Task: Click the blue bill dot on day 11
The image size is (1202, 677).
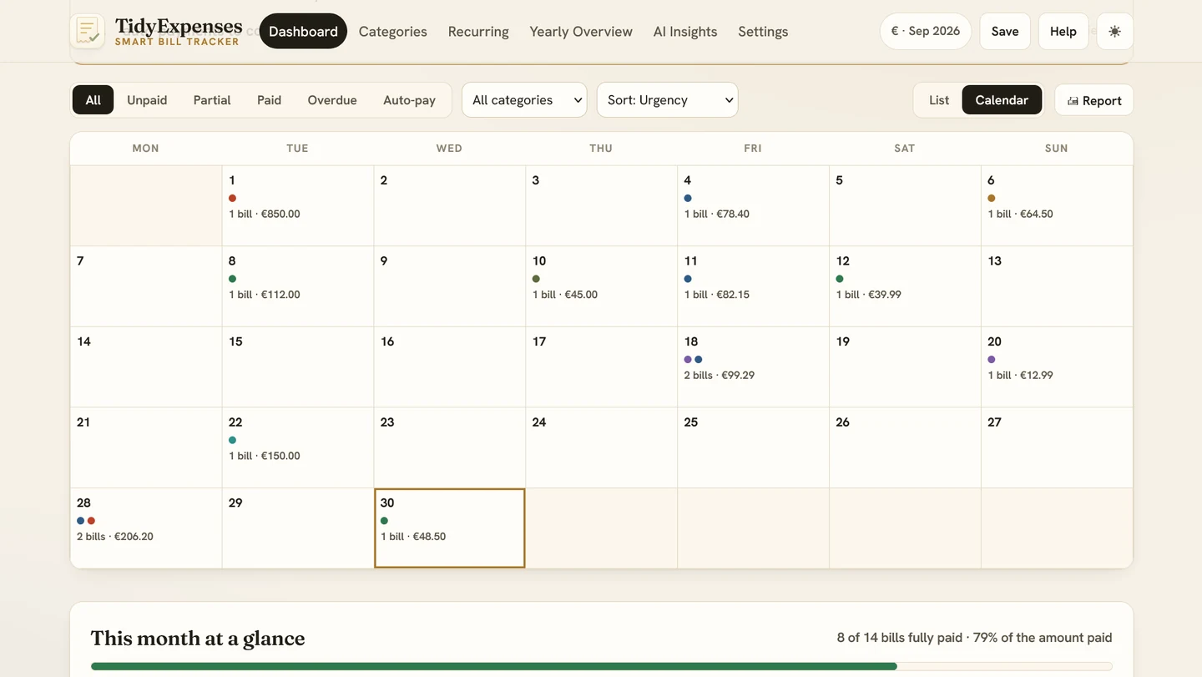Action: pos(688,279)
